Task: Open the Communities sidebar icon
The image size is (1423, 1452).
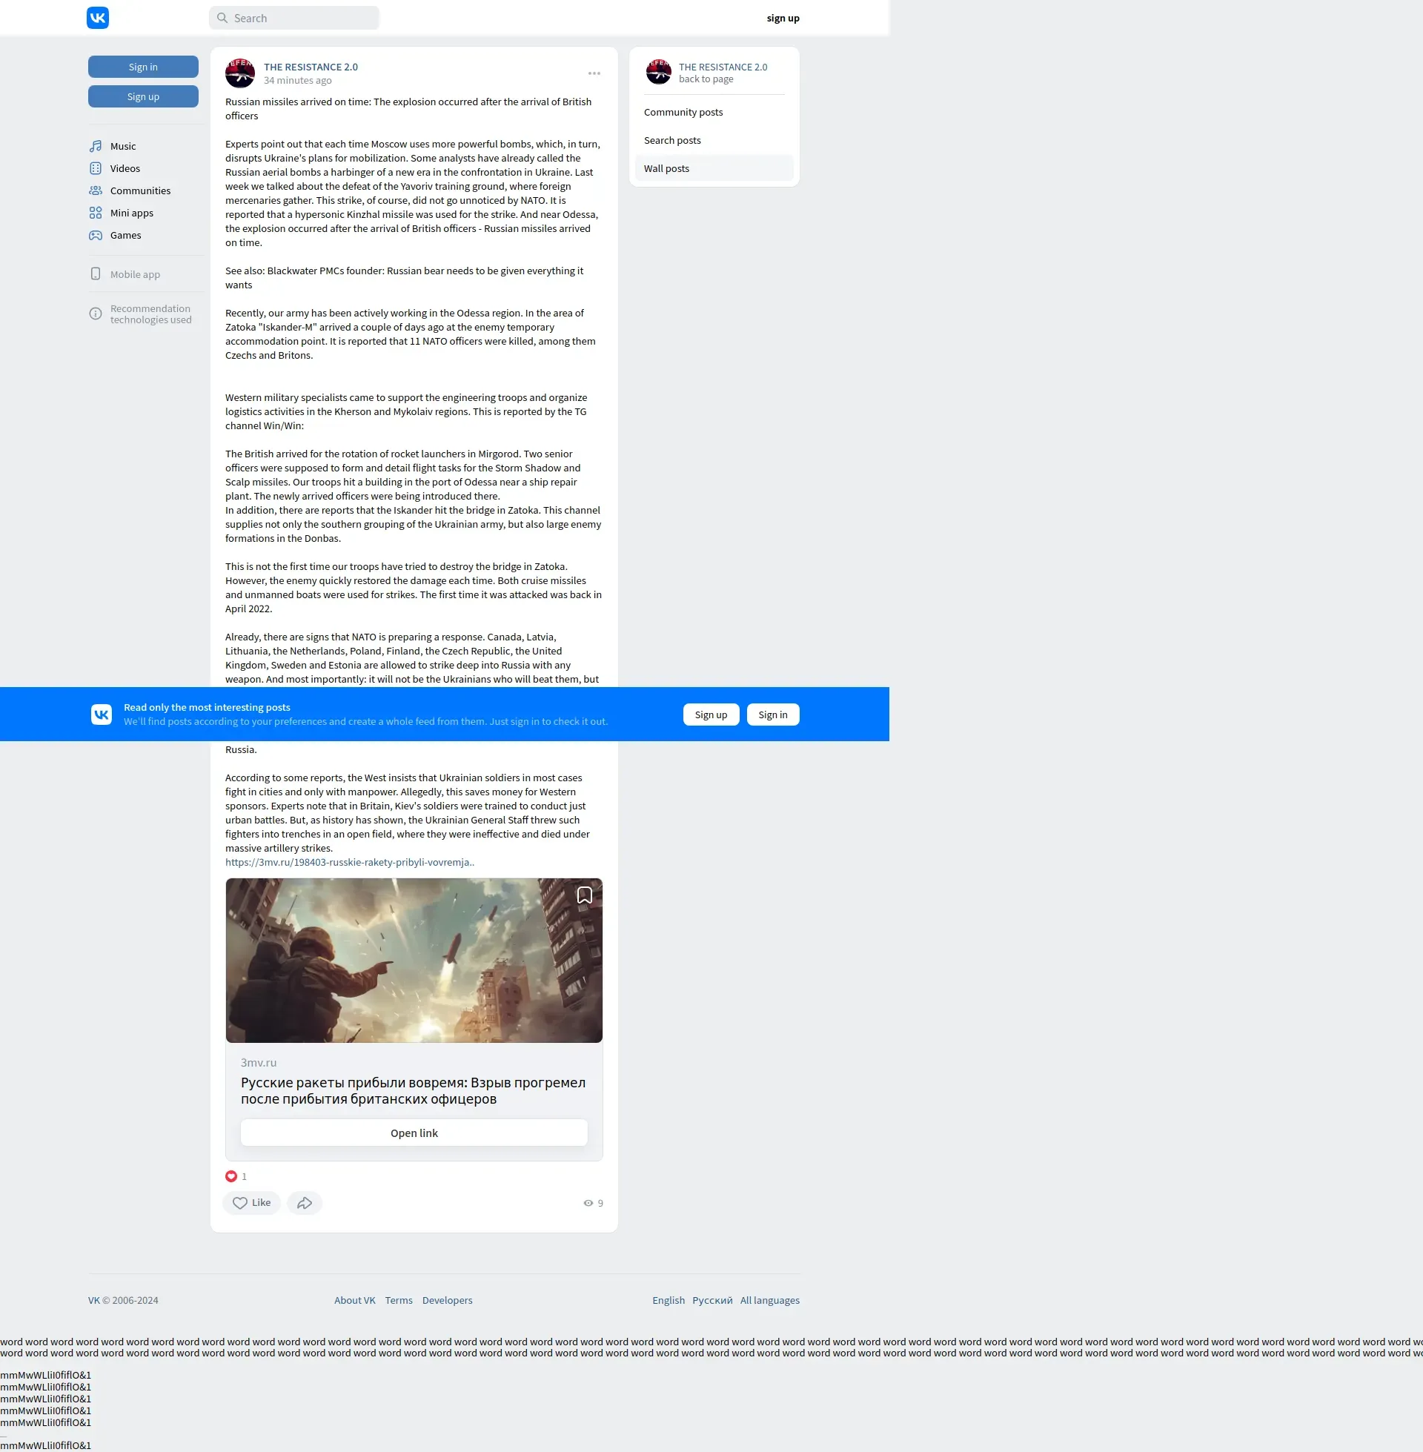Action: (96, 191)
